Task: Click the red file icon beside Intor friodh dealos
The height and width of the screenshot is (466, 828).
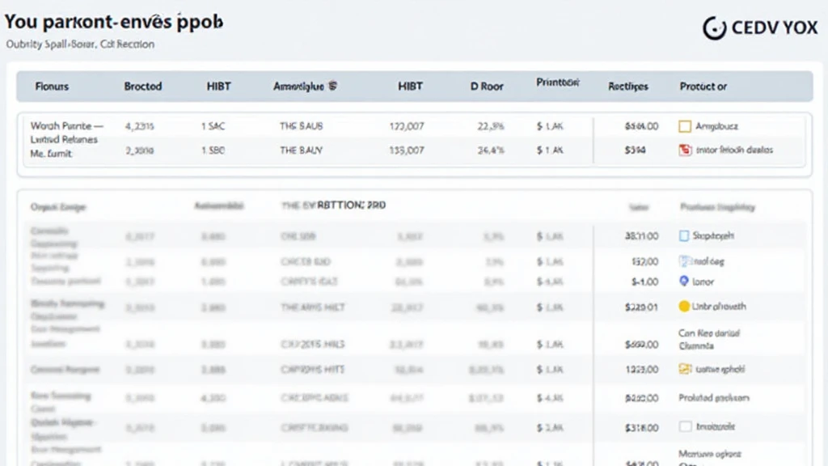Action: tap(684, 150)
